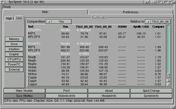Viewport: 176px width, 109px height.
Task: Click the 'Copyw' row label
Action: (x=32, y=84)
